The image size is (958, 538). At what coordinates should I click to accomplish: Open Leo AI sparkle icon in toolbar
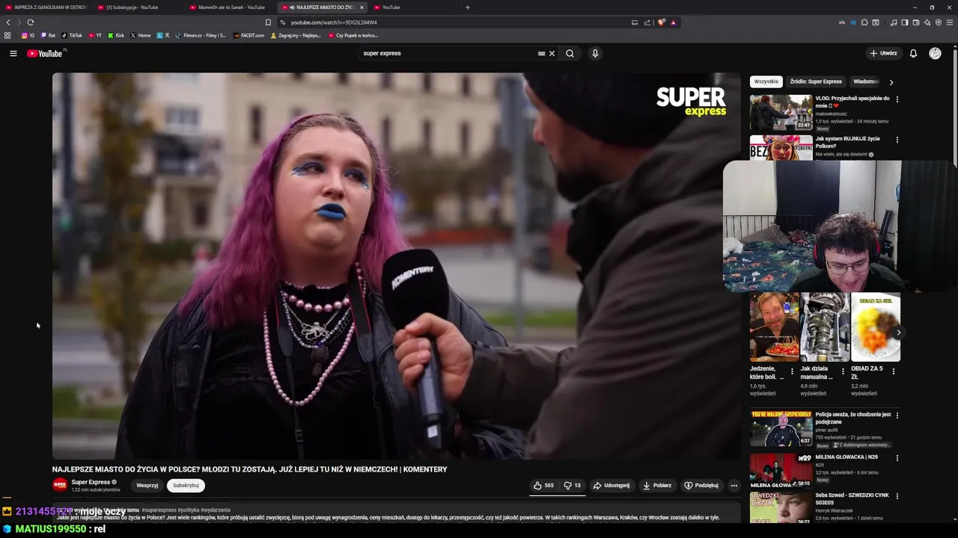pos(927,22)
